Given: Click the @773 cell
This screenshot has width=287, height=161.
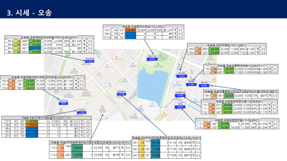Looking at the screenshot, I should pyautogui.click(x=115, y=148).
